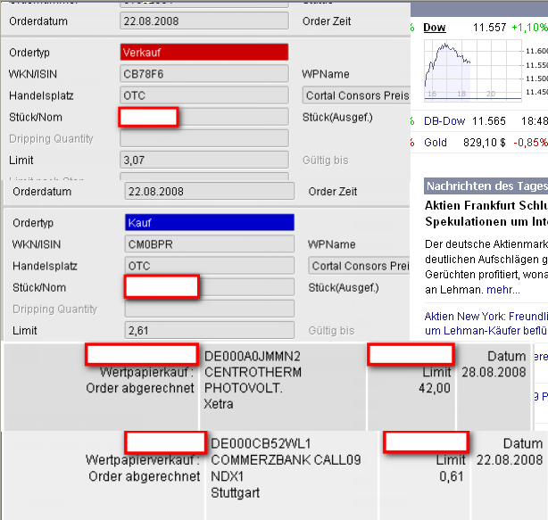
Task: Click the date 28.08.2008
Action: click(x=494, y=372)
